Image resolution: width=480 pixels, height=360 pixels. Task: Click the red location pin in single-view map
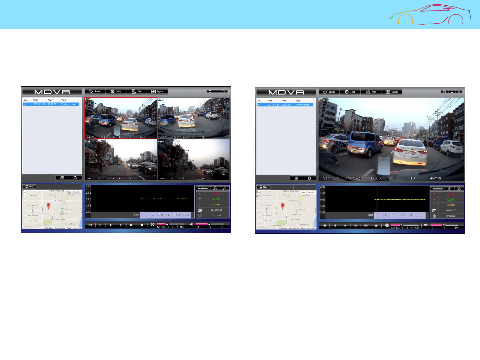pos(283,206)
